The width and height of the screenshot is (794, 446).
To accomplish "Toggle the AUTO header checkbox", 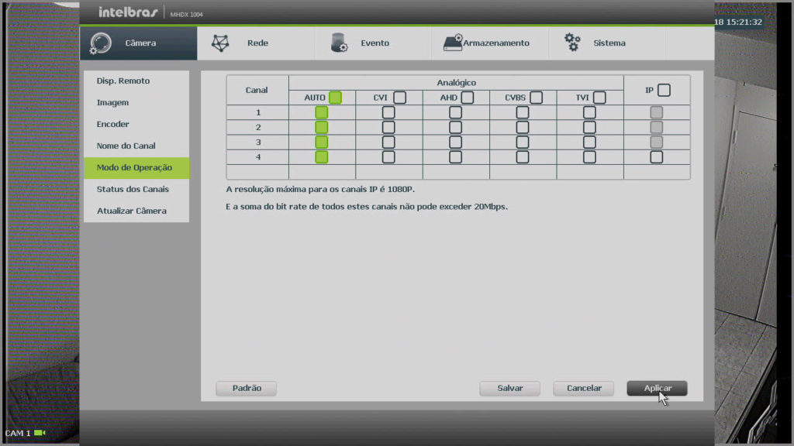I will coord(335,98).
